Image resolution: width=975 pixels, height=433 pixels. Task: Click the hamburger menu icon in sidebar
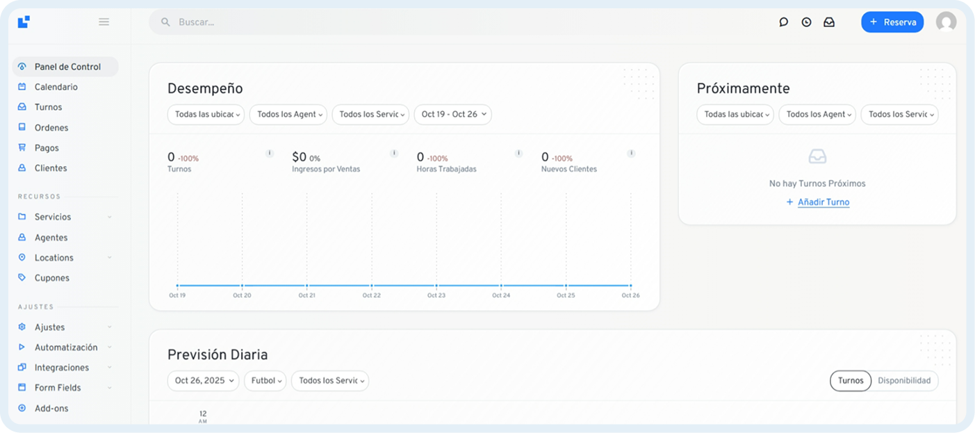click(x=104, y=22)
